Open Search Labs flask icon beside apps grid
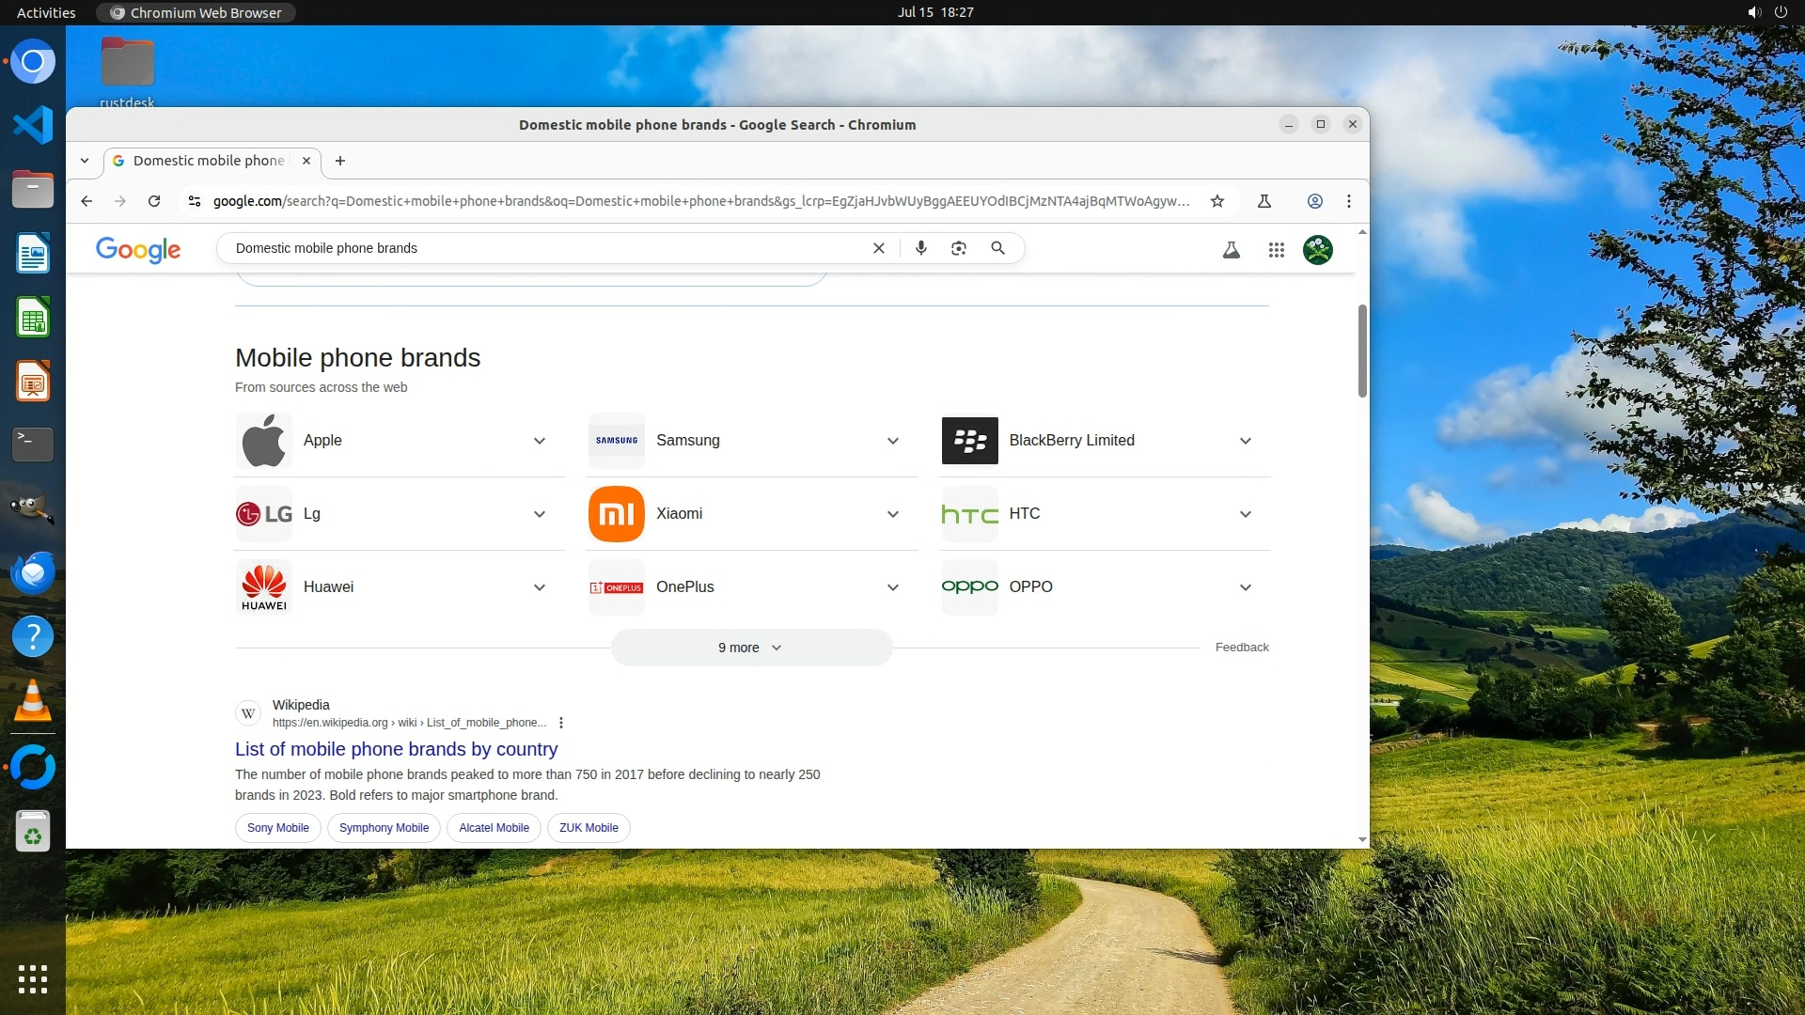1805x1015 pixels. 1231,250
